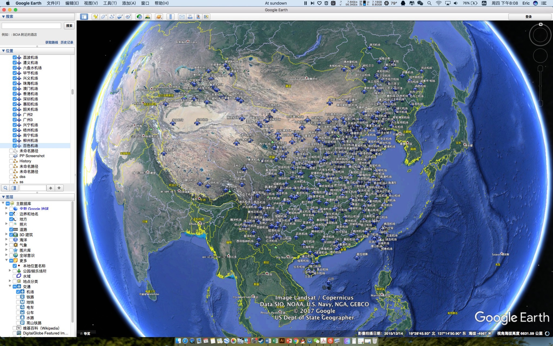Click the places filter text field
Viewport: 553px width, 346px height.
click(33, 188)
